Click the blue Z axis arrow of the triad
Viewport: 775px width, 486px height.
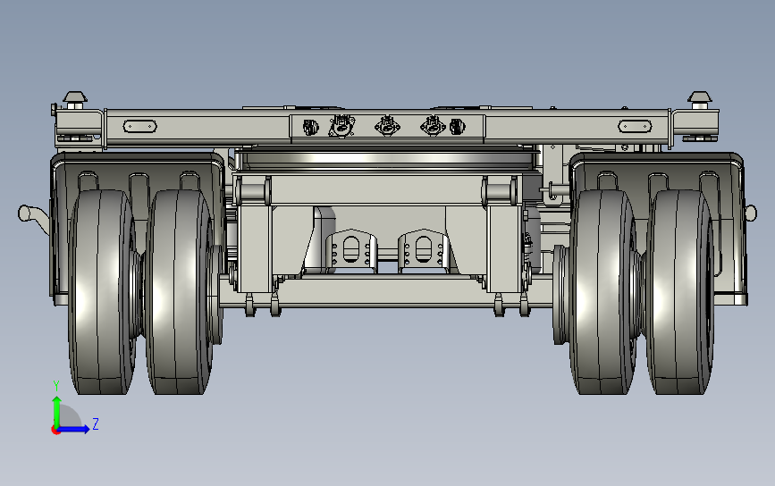click(74, 429)
